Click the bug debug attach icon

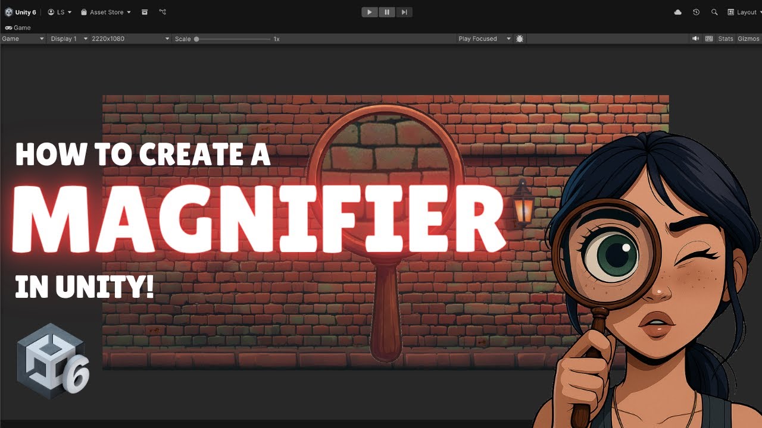(519, 39)
